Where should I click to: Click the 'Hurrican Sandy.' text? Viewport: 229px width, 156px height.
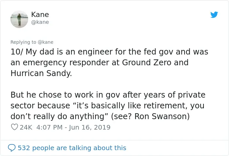click(x=41, y=73)
